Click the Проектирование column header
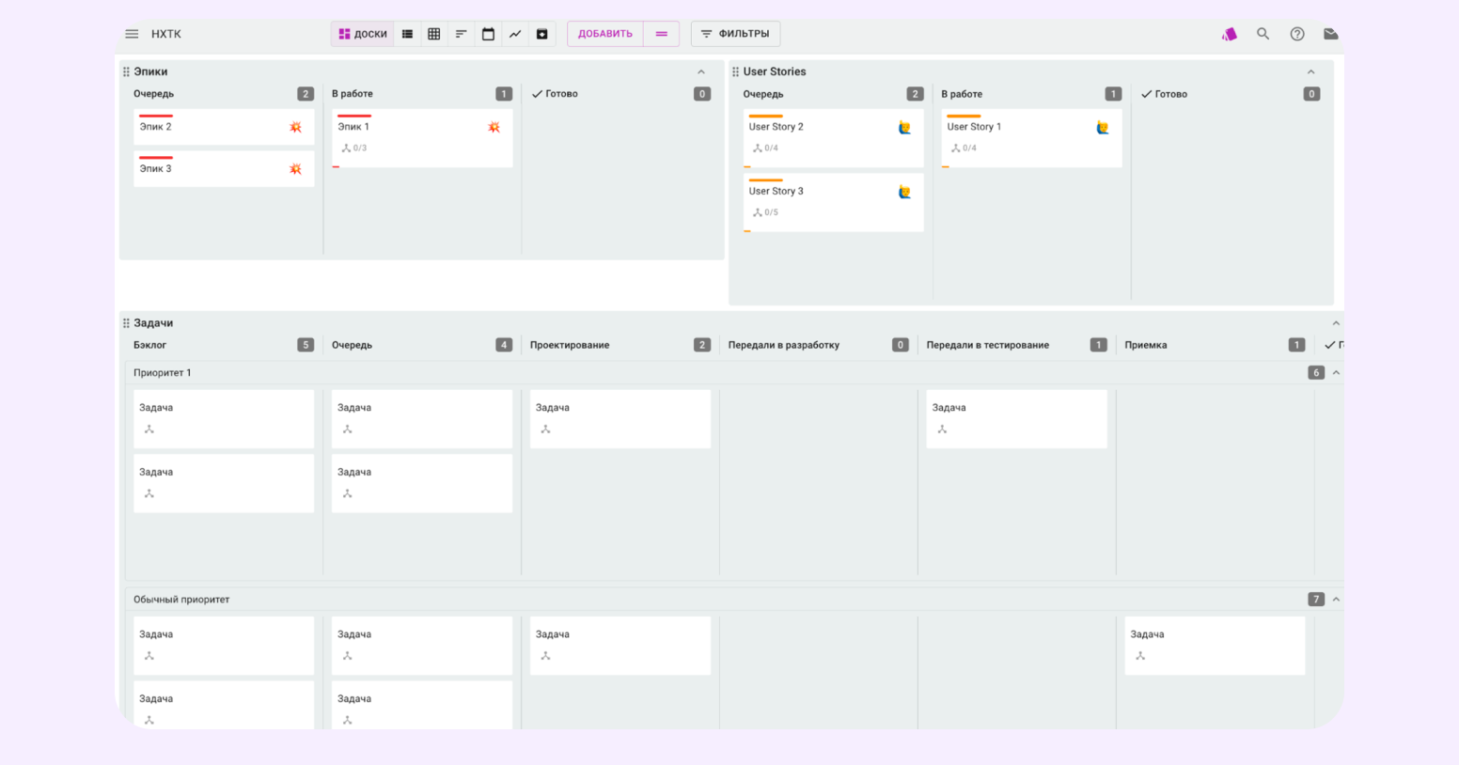 (x=570, y=345)
